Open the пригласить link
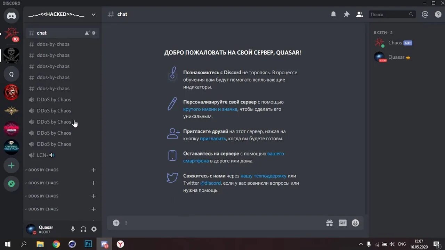 click(x=213, y=139)
